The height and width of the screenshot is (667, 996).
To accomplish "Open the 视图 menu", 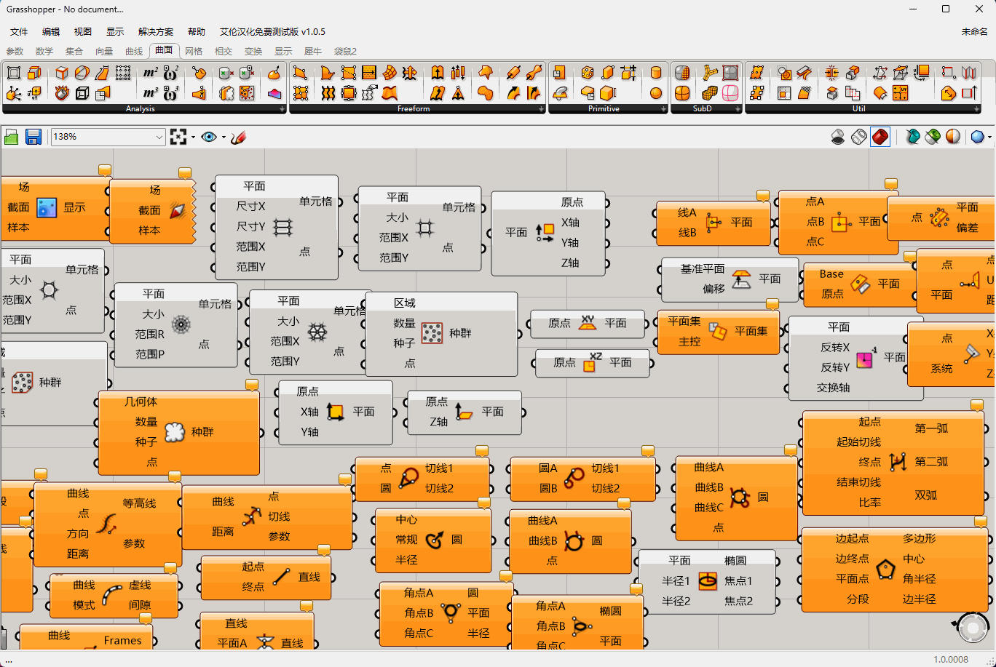I will click(83, 32).
